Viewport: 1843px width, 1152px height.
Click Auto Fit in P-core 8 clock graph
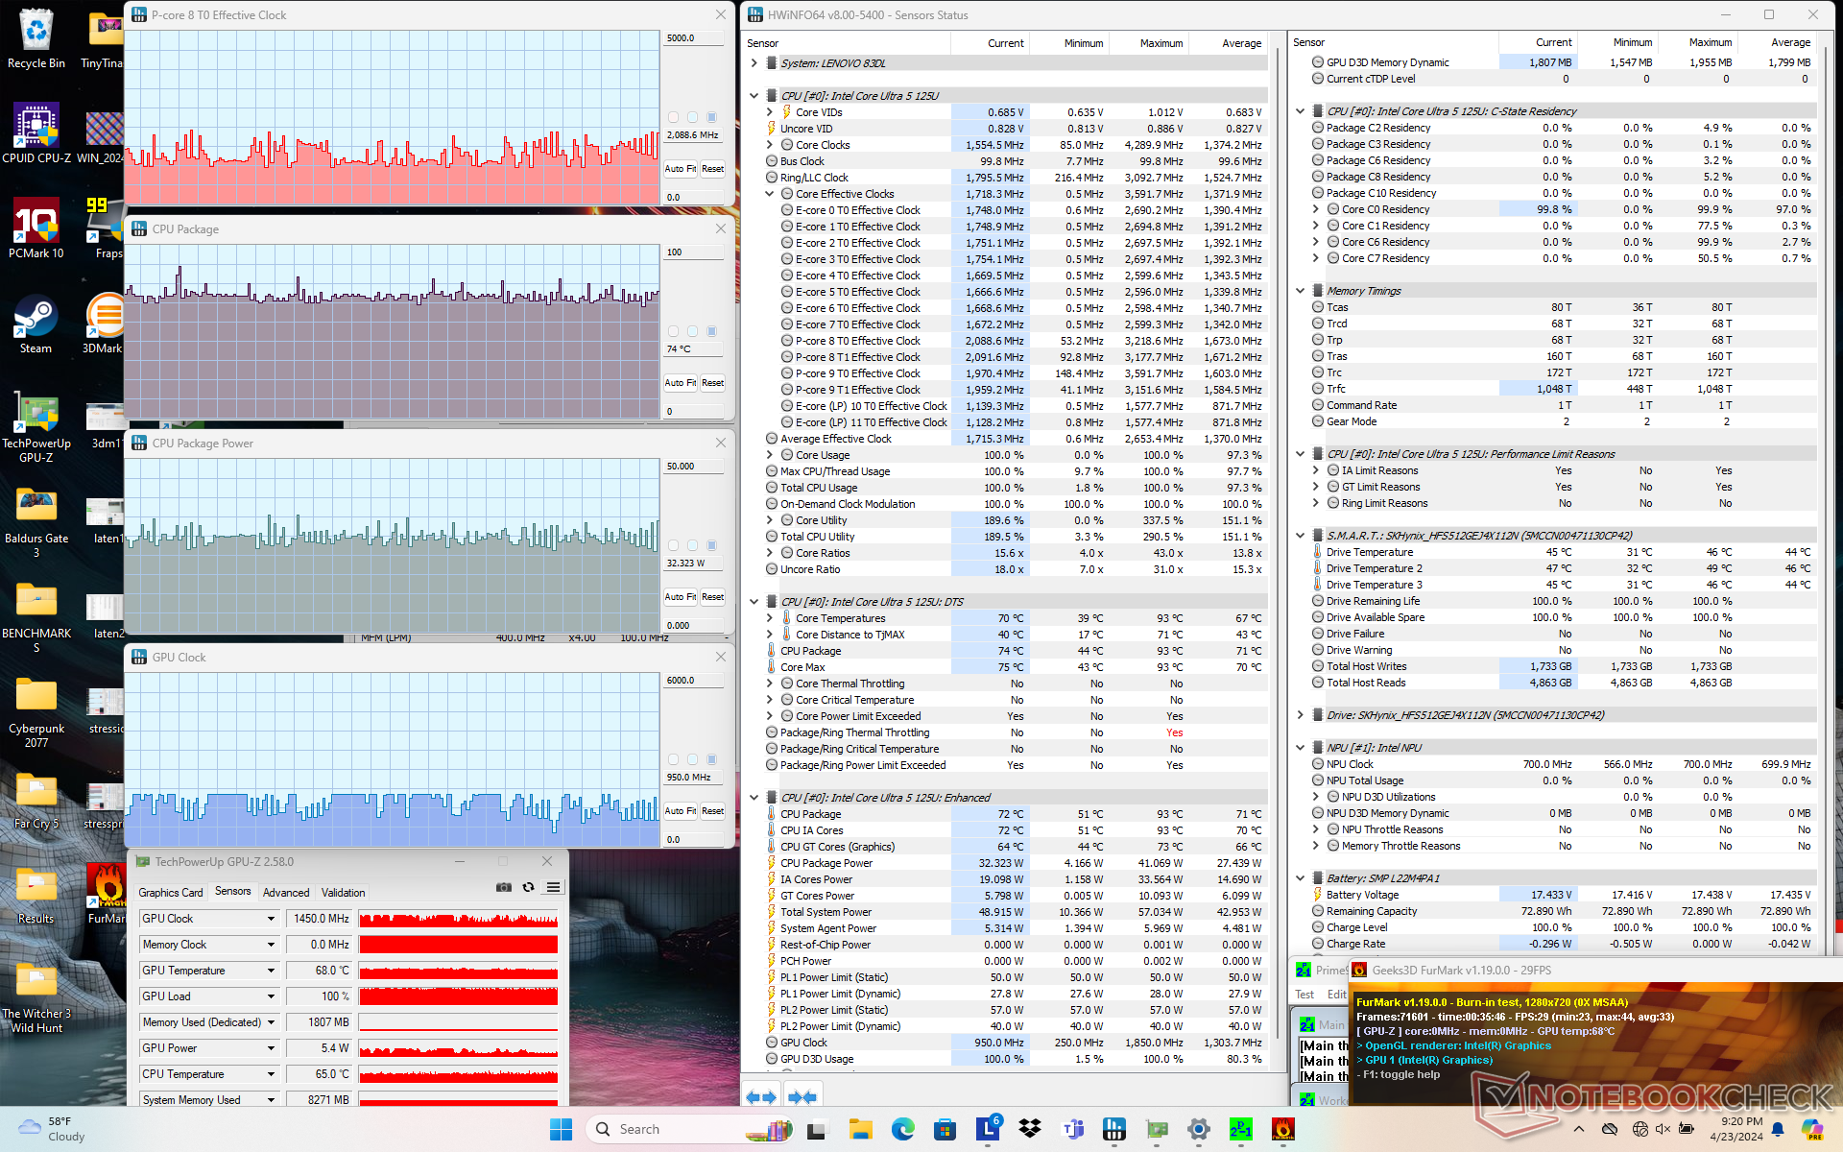click(x=680, y=169)
